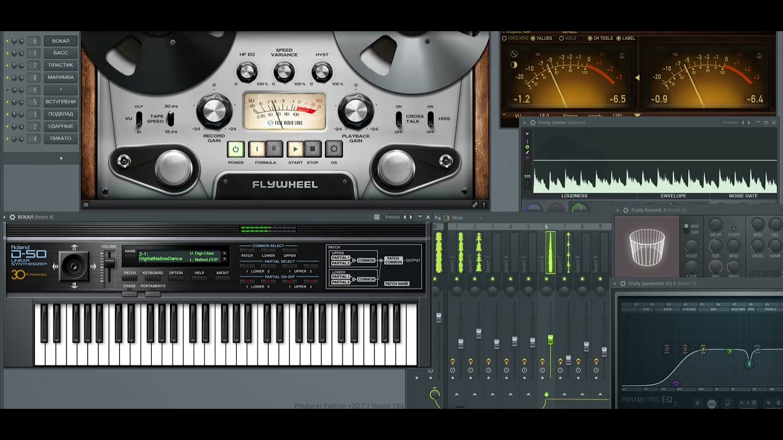Viewport: 783px width, 440px height.
Task: Open the Flywheel help question mark icon
Action: (x=483, y=205)
